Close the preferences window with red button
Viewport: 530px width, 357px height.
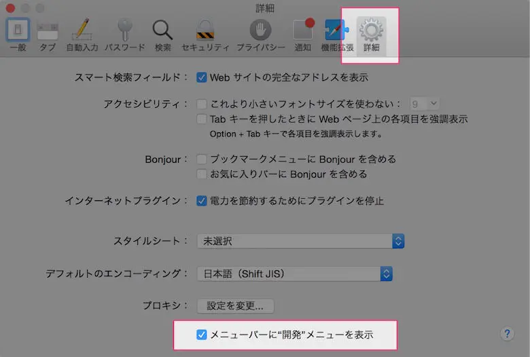[x=10, y=7]
